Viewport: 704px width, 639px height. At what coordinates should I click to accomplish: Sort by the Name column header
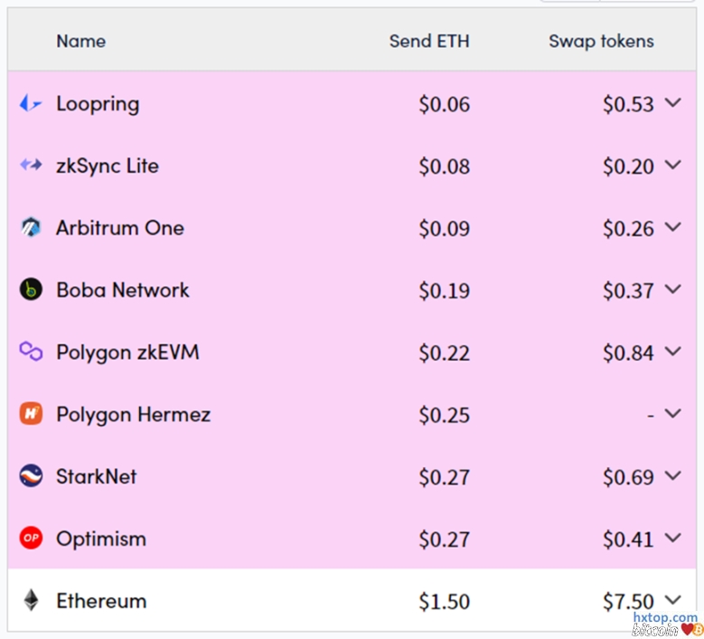point(80,41)
